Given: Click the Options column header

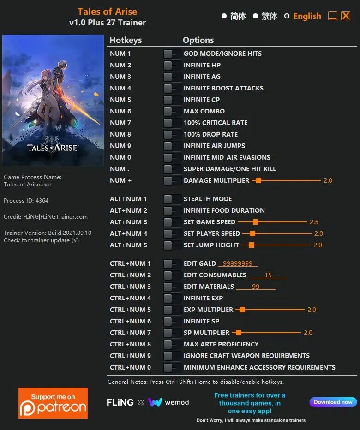Looking at the screenshot, I should point(198,40).
